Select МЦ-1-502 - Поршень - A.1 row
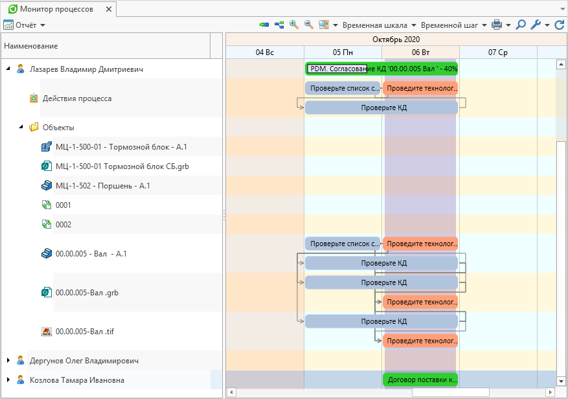This screenshot has width=568, height=399. (112, 185)
